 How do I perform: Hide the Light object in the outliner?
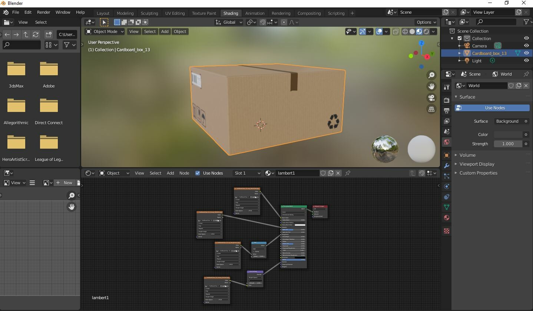click(526, 60)
